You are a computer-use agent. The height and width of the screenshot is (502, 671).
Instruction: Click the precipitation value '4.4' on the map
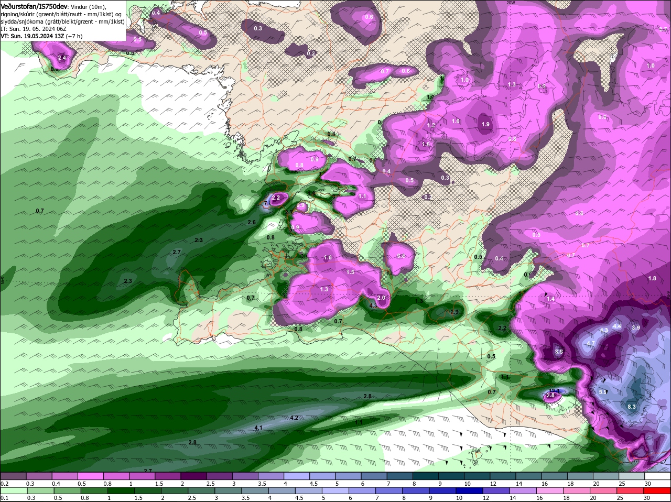click(617, 326)
